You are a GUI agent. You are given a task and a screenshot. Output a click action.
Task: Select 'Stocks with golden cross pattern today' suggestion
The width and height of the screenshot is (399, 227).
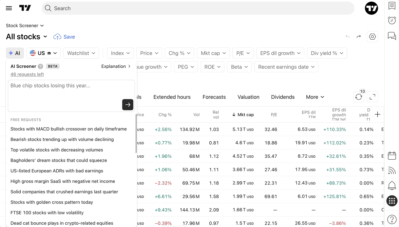[x=52, y=202]
